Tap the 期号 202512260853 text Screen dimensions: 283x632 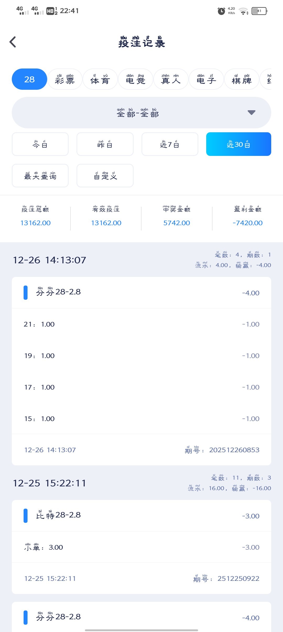tap(234, 450)
